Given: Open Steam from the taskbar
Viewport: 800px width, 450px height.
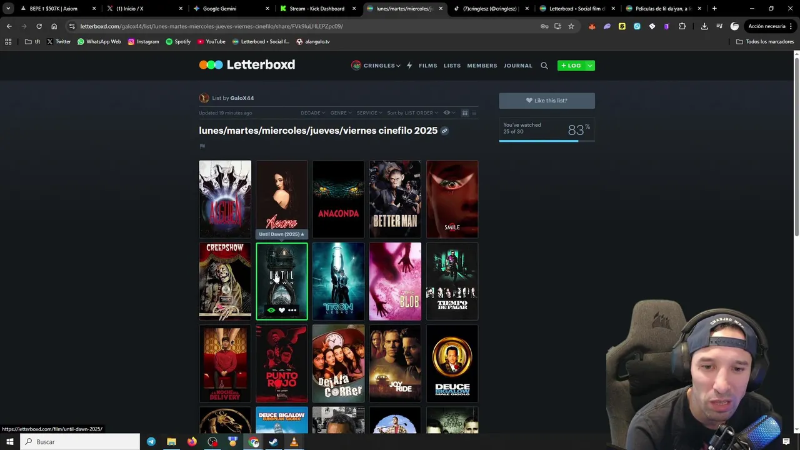Looking at the screenshot, I should [x=273, y=442].
